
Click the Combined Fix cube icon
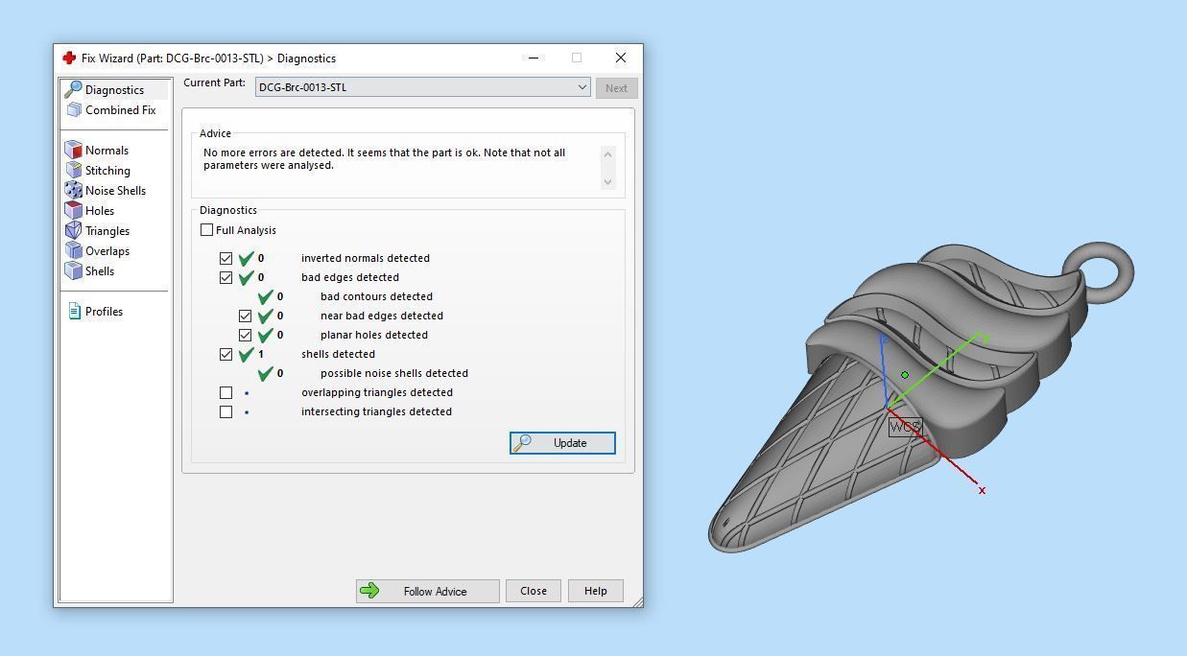click(73, 109)
